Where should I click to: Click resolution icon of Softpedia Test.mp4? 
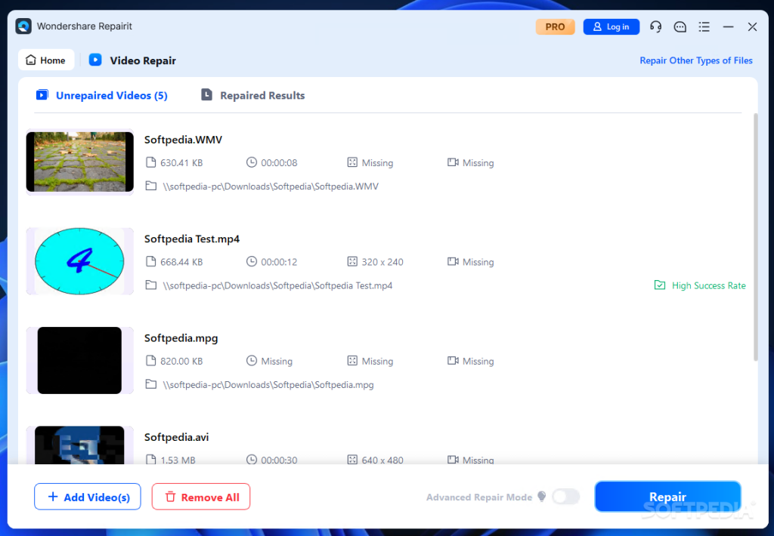[352, 262]
